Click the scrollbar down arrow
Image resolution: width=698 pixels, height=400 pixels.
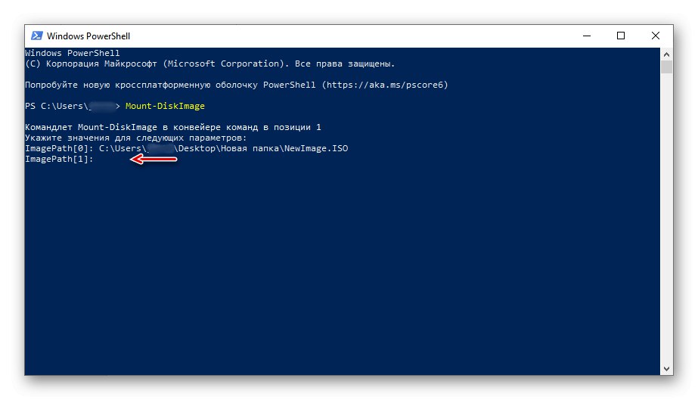(x=666, y=368)
